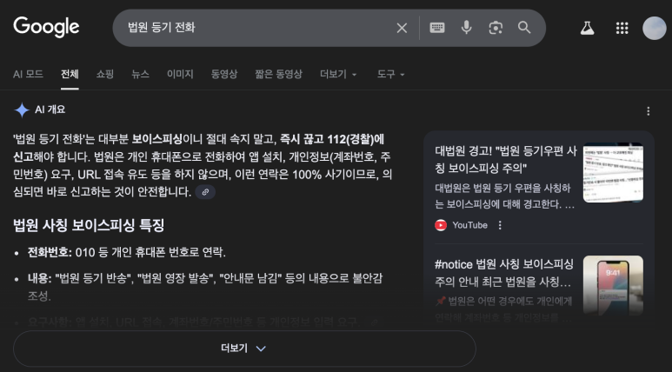
Task: Select the 전체 results tab
Action: [x=70, y=74]
